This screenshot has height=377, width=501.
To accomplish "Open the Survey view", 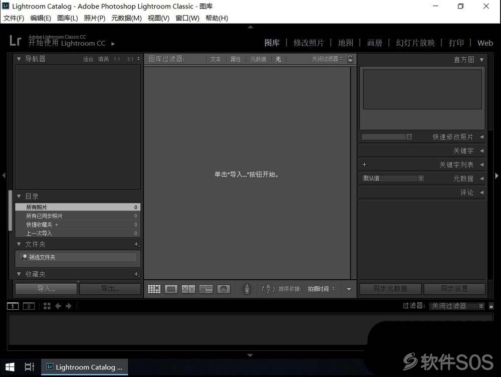I will tap(206, 289).
